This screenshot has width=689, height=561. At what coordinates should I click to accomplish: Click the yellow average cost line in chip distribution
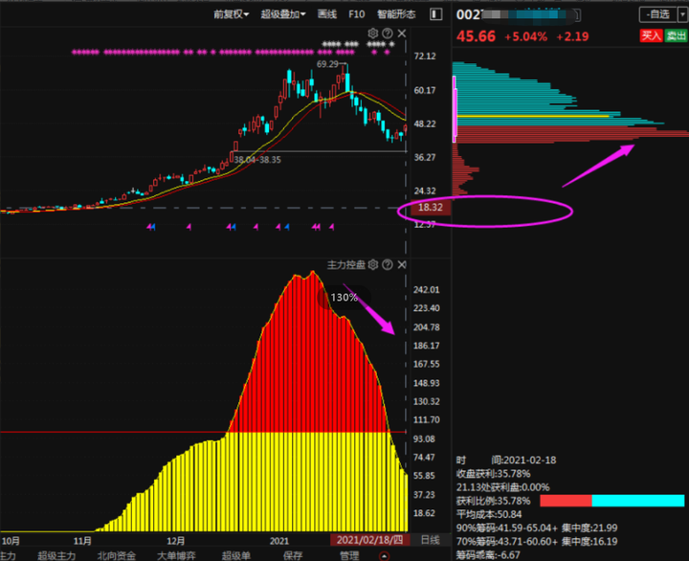(x=533, y=116)
